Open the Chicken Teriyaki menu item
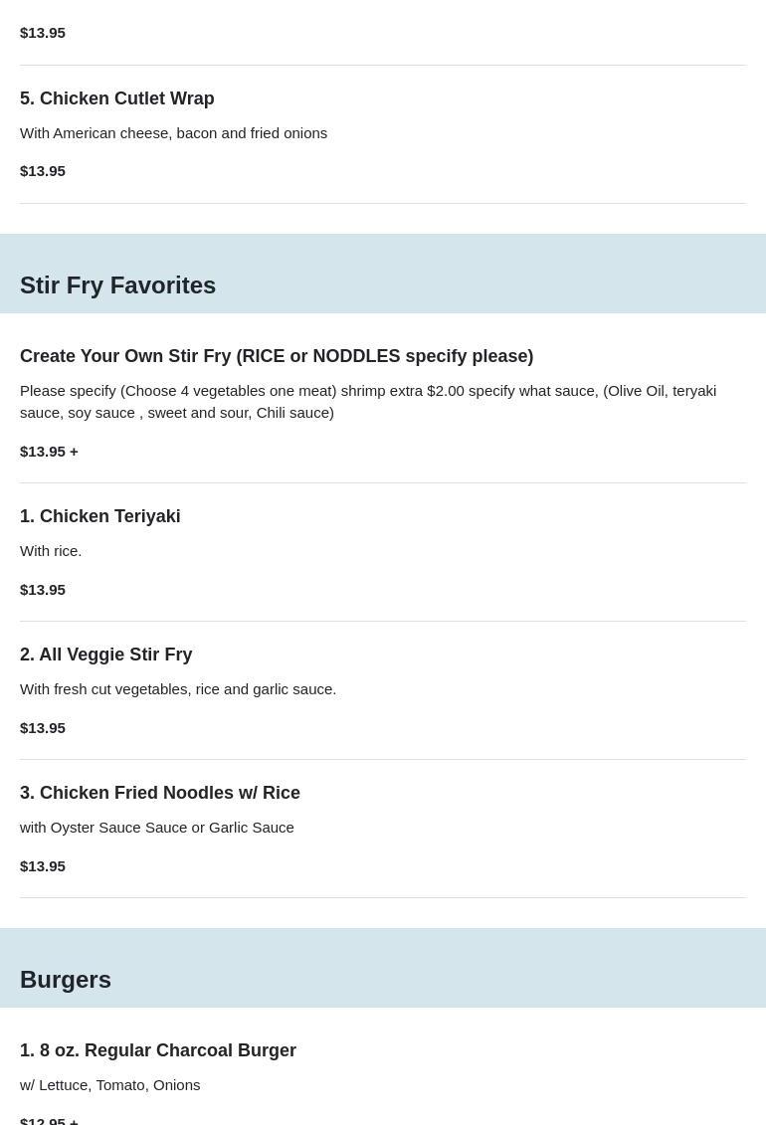766x1125 pixels. click(x=100, y=516)
